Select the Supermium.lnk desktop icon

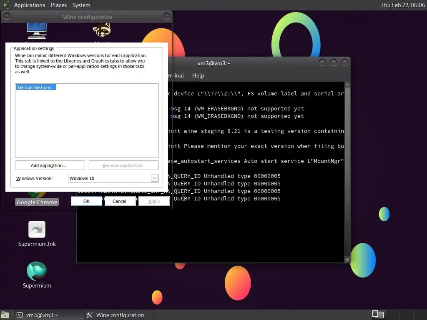pos(37,234)
